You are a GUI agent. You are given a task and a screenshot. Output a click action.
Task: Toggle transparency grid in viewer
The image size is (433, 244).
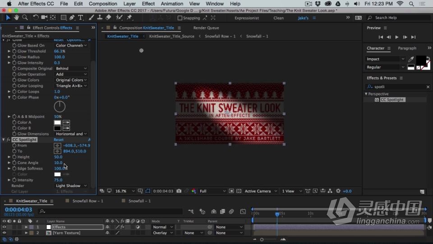(x=239, y=191)
